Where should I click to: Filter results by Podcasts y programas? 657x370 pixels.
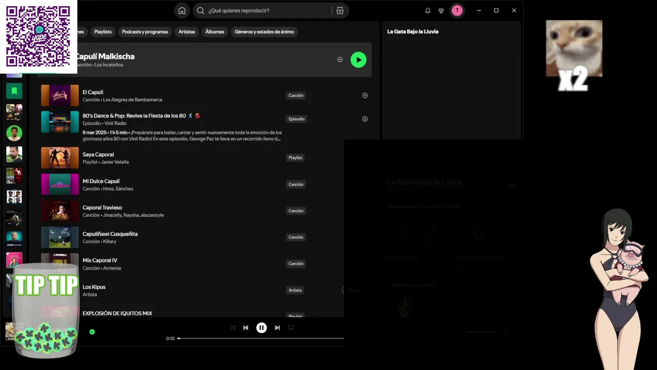click(x=145, y=32)
